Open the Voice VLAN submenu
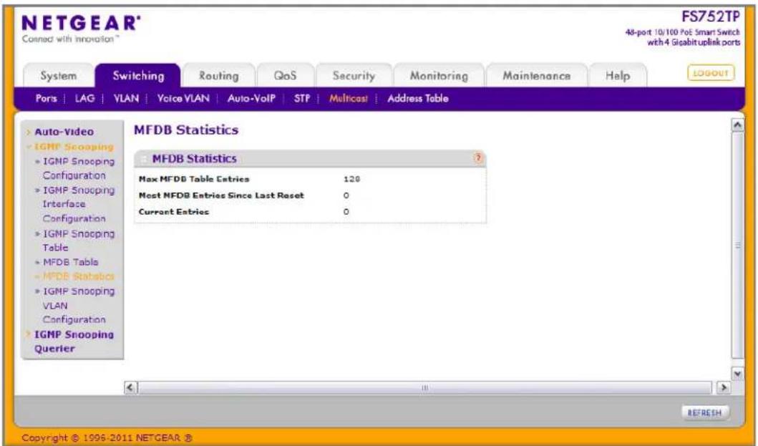The height and width of the screenshot is (446, 758). 183,98
